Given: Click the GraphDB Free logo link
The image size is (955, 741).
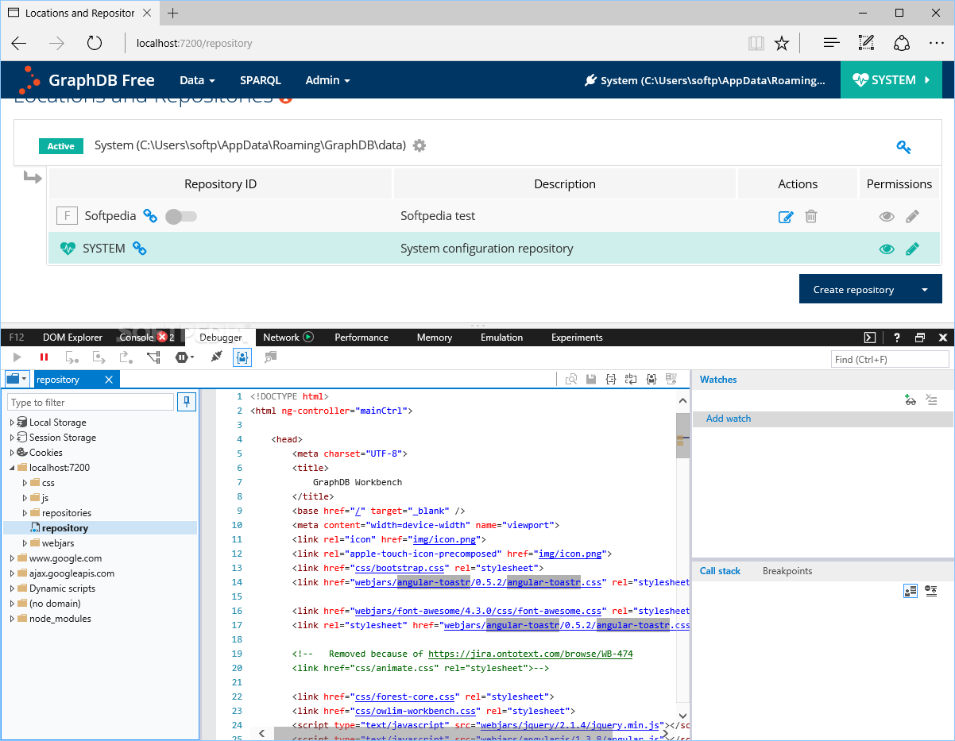Looking at the screenshot, I should point(87,79).
